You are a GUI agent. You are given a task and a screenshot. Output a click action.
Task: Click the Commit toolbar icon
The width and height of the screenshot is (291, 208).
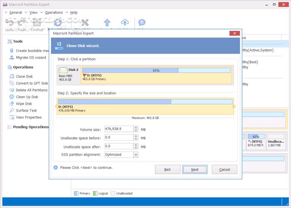tap(37, 22)
